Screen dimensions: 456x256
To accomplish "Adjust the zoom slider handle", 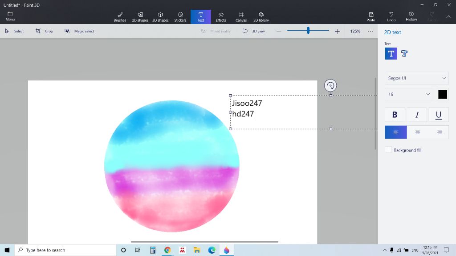I will [308, 30].
